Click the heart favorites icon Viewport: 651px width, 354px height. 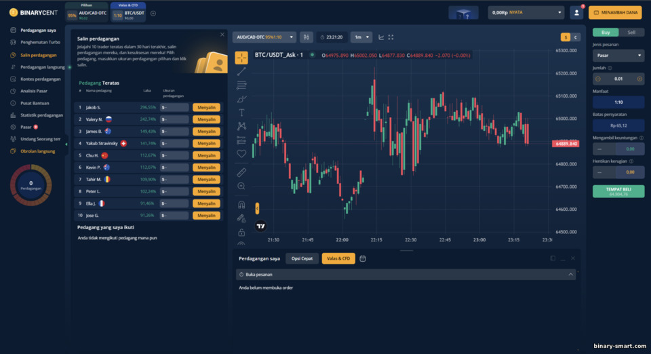pyautogui.click(x=241, y=153)
